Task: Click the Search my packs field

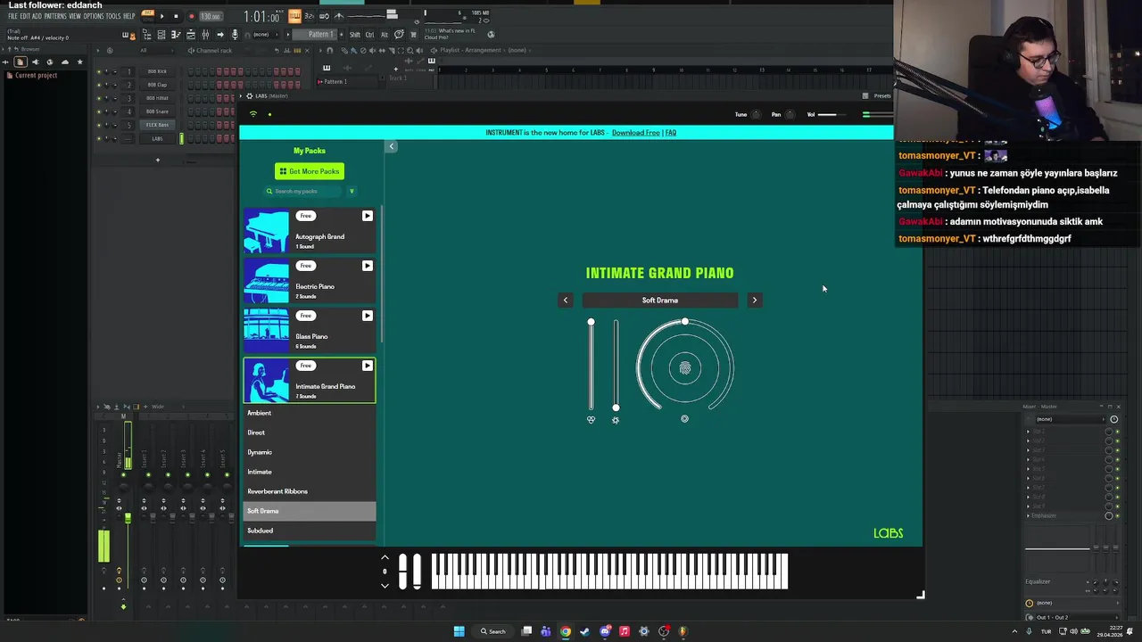Action: click(x=304, y=191)
